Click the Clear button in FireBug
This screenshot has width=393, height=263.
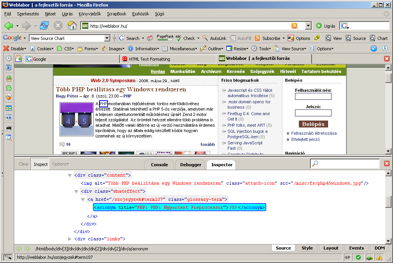click(x=23, y=164)
